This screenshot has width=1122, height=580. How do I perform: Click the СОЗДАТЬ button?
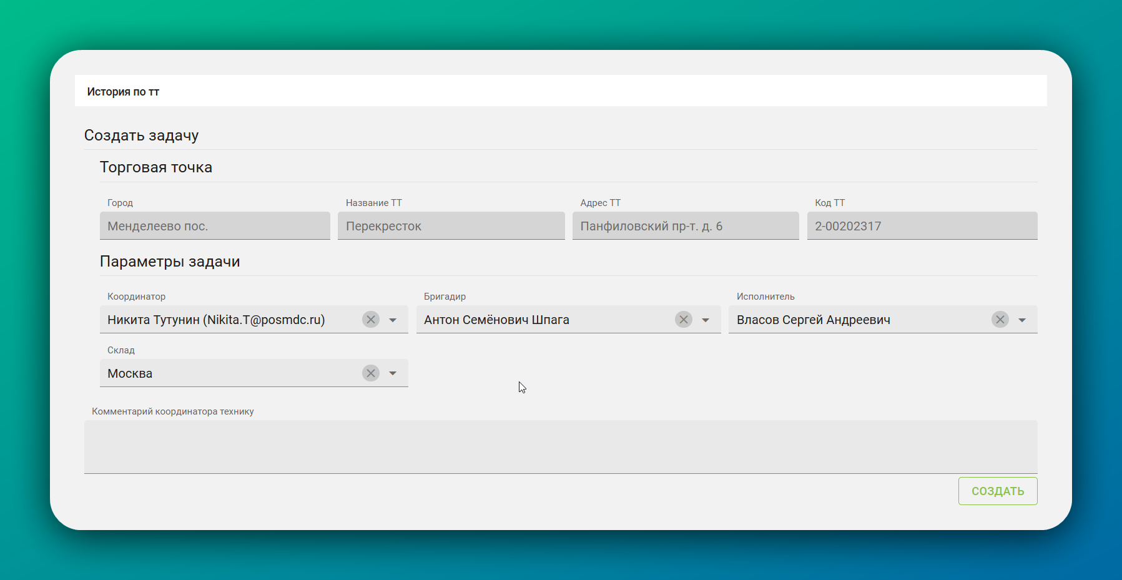[998, 491]
